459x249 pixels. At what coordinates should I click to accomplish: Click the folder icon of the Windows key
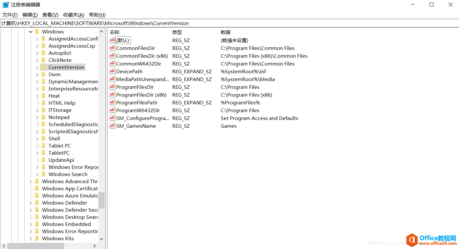pos(37,31)
